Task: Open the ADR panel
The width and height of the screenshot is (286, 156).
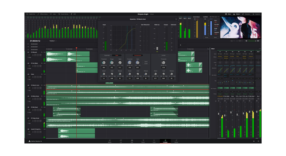Action: (x=74, y=14)
